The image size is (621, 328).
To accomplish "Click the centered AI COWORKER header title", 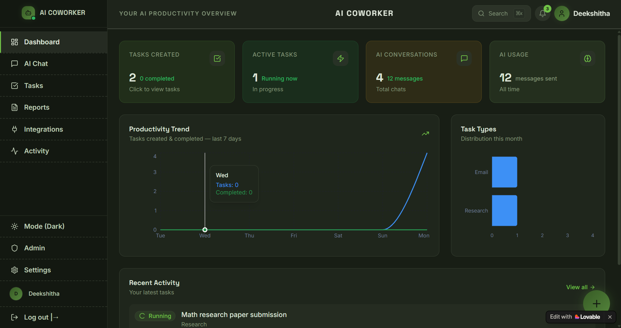I will (364, 13).
